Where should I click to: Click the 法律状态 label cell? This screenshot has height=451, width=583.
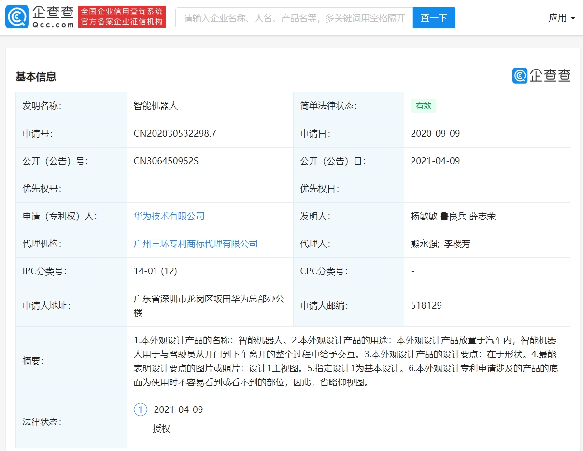coord(71,422)
